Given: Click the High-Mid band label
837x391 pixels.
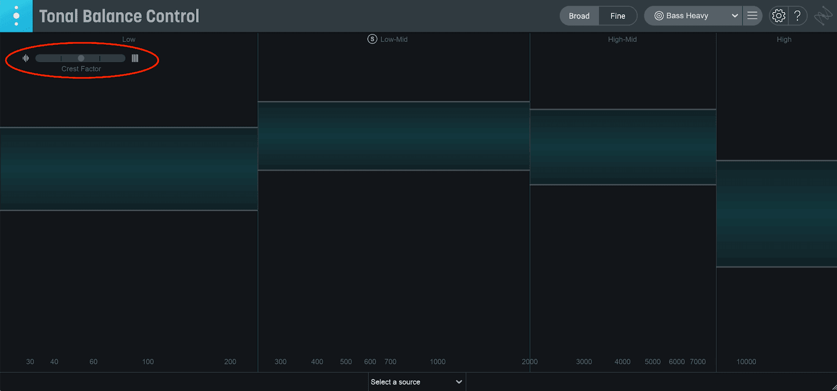Looking at the screenshot, I should 623,39.
